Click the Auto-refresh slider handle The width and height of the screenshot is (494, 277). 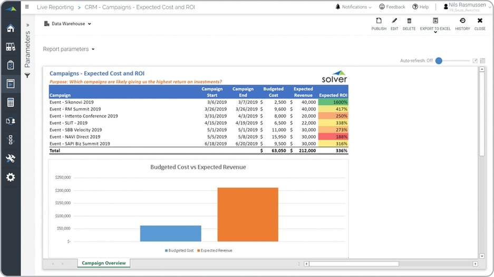coord(439,61)
